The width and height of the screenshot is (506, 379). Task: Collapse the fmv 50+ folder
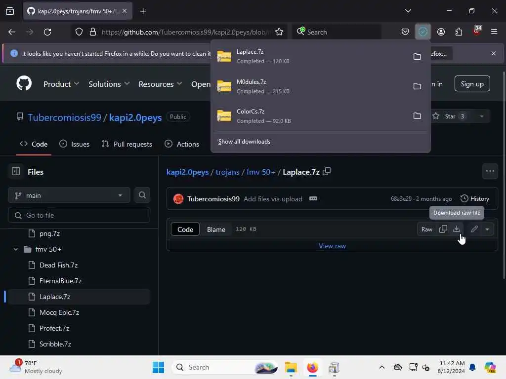[15, 249]
